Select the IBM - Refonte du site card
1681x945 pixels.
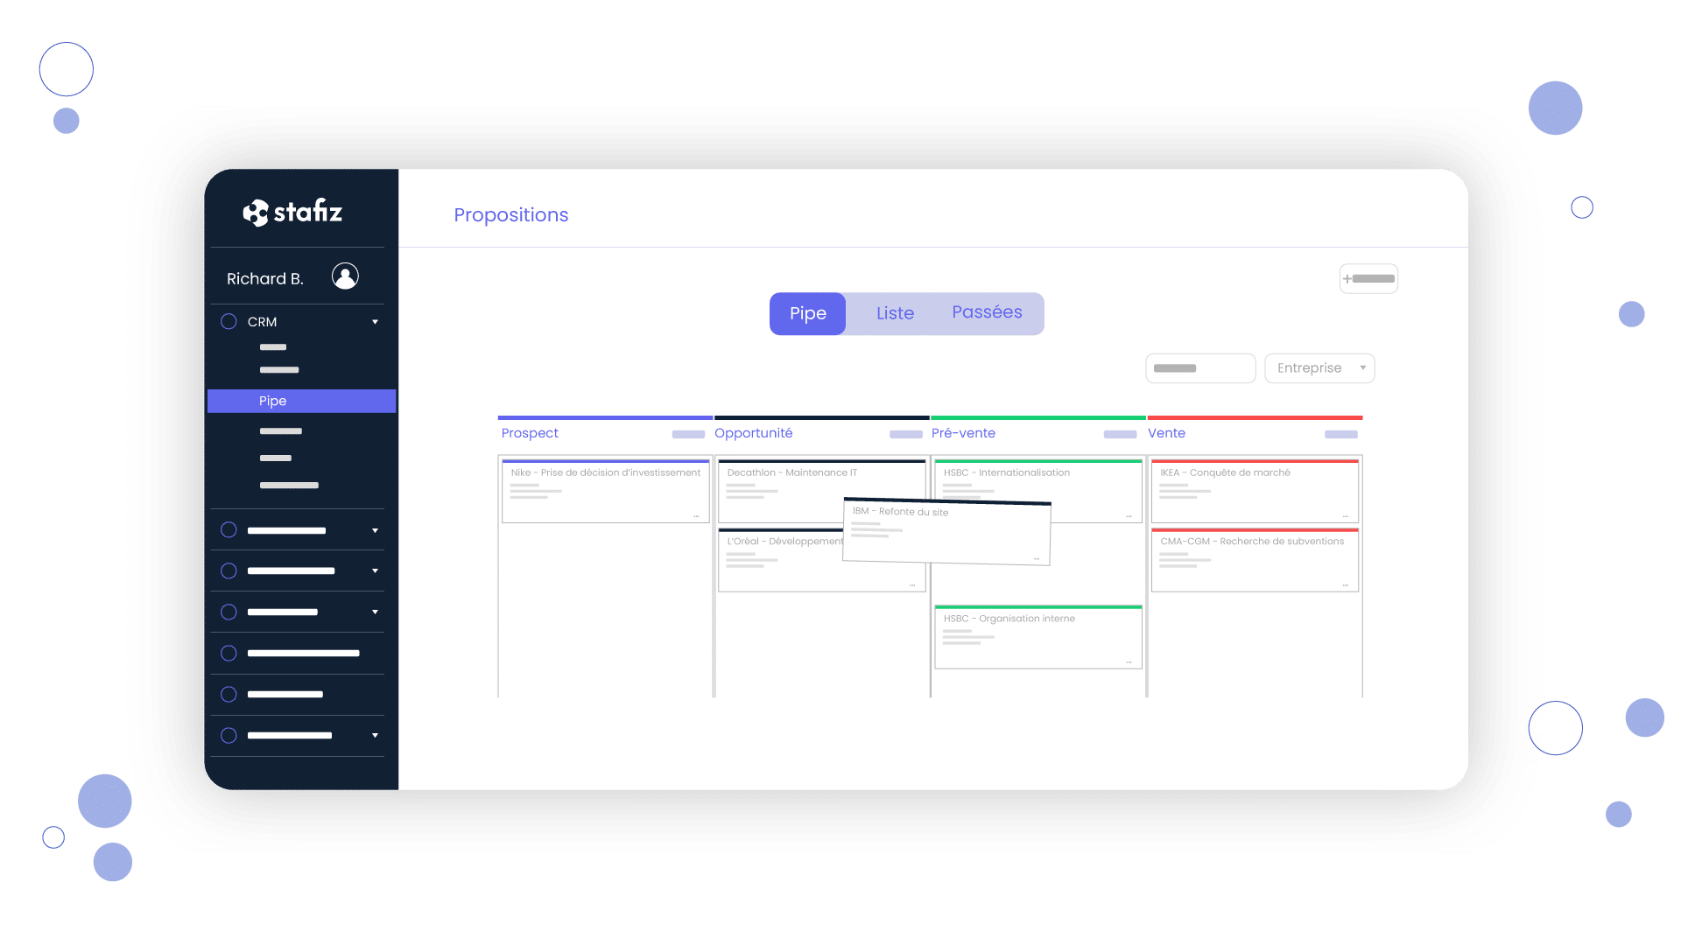point(946,532)
